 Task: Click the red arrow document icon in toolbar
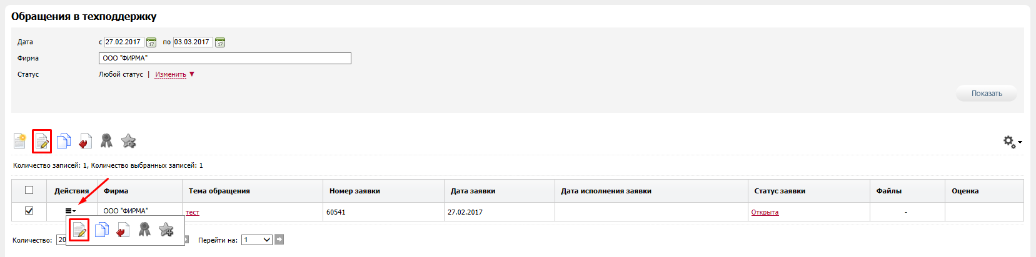coord(85,142)
